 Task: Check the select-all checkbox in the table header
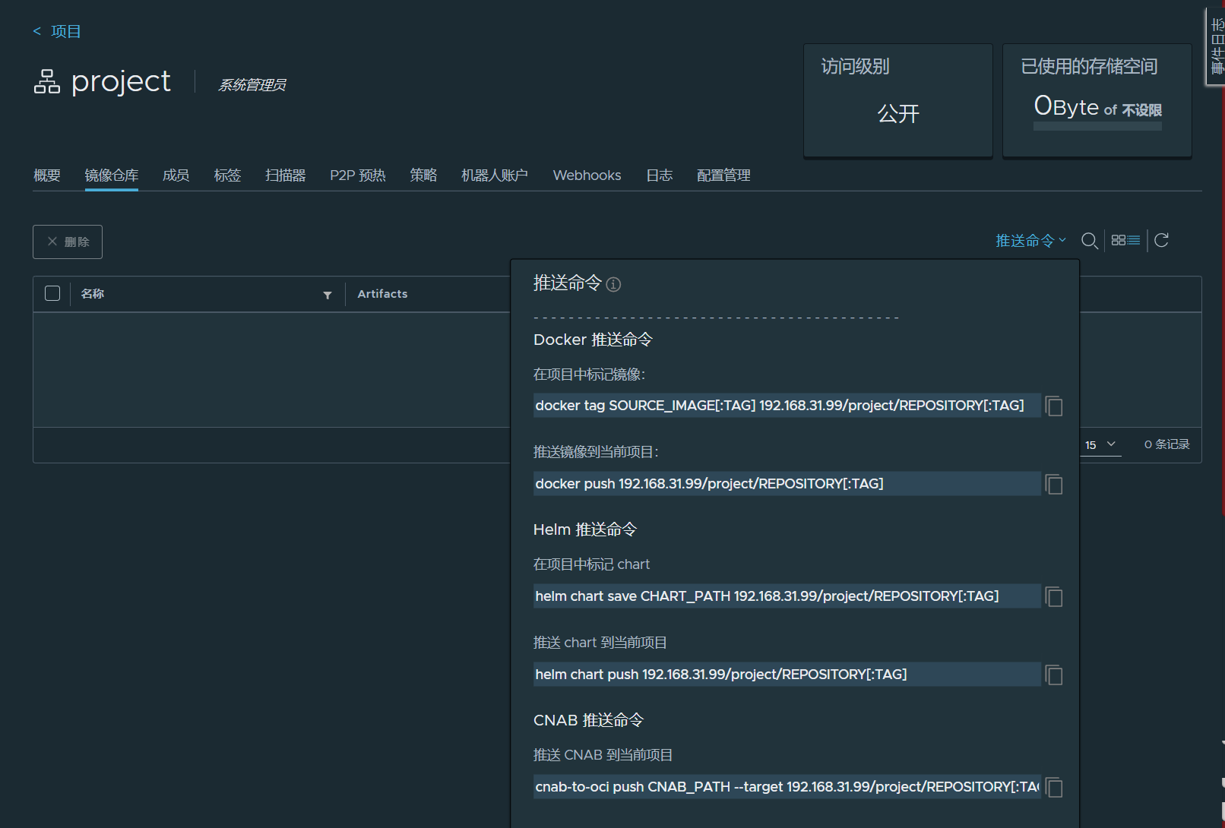pyautogui.click(x=52, y=292)
